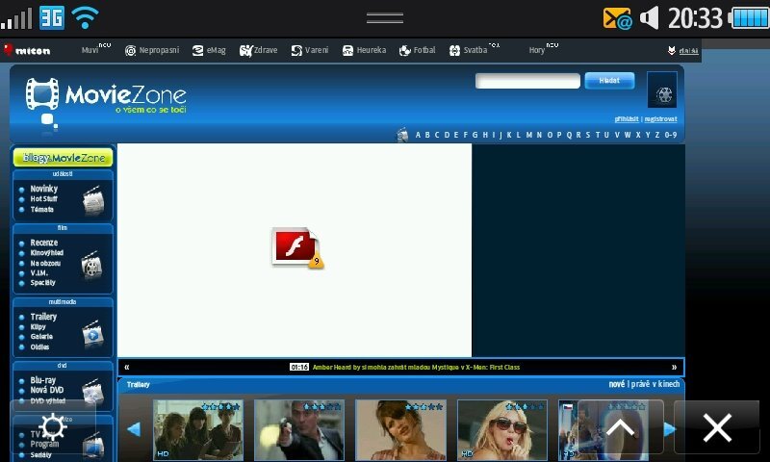
Task: Click the 'registrovat' link
Action: 660,119
